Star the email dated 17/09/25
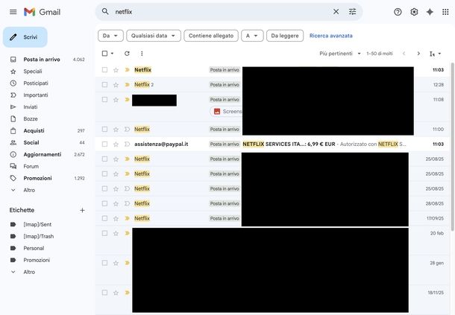The height and width of the screenshot is (315, 455). coord(116,218)
